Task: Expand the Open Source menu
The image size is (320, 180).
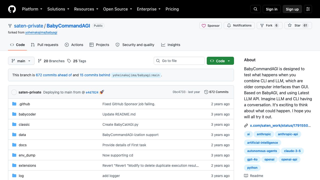Action: pos(117,9)
